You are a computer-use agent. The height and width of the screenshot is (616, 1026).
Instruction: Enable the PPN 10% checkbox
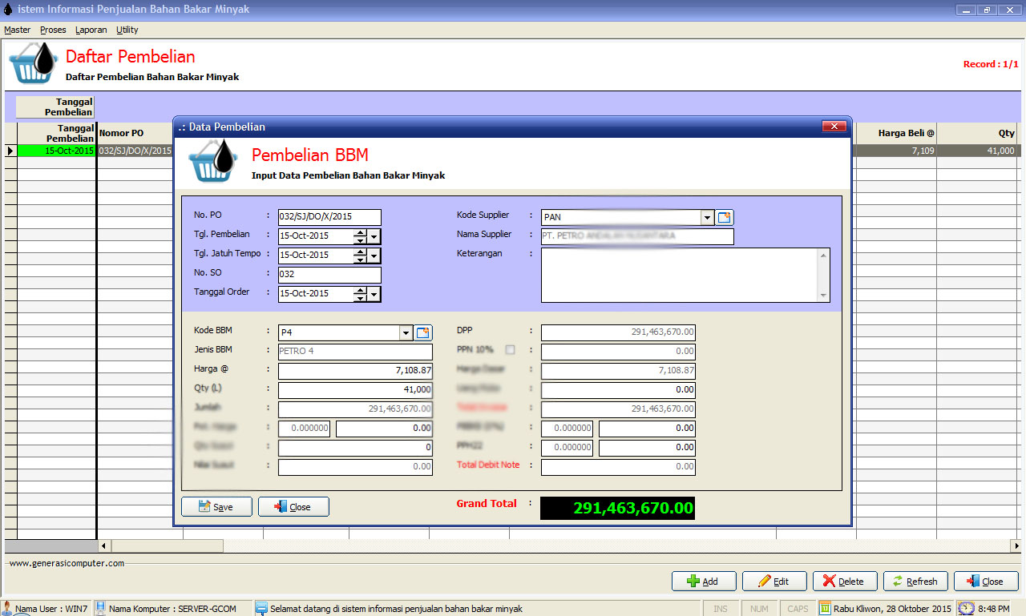click(510, 350)
